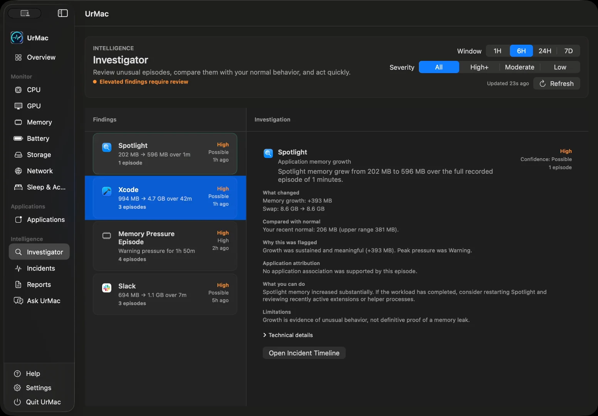598x416 pixels.
Task: Click the system display toggle in title bar
Action: click(25, 13)
